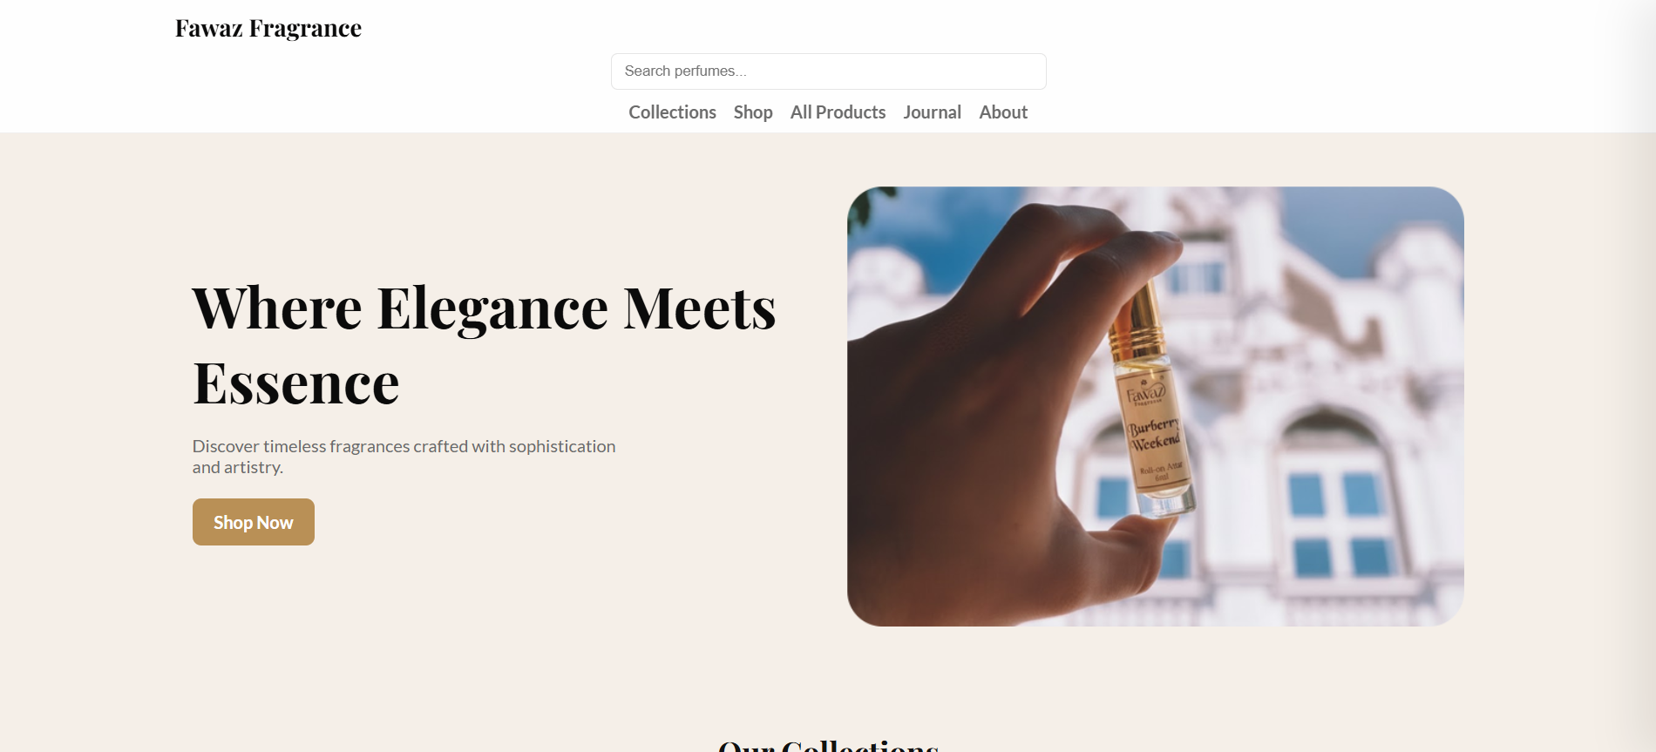Go to the Shop page
Viewport: 1656px width, 752px height.
[x=753, y=112]
